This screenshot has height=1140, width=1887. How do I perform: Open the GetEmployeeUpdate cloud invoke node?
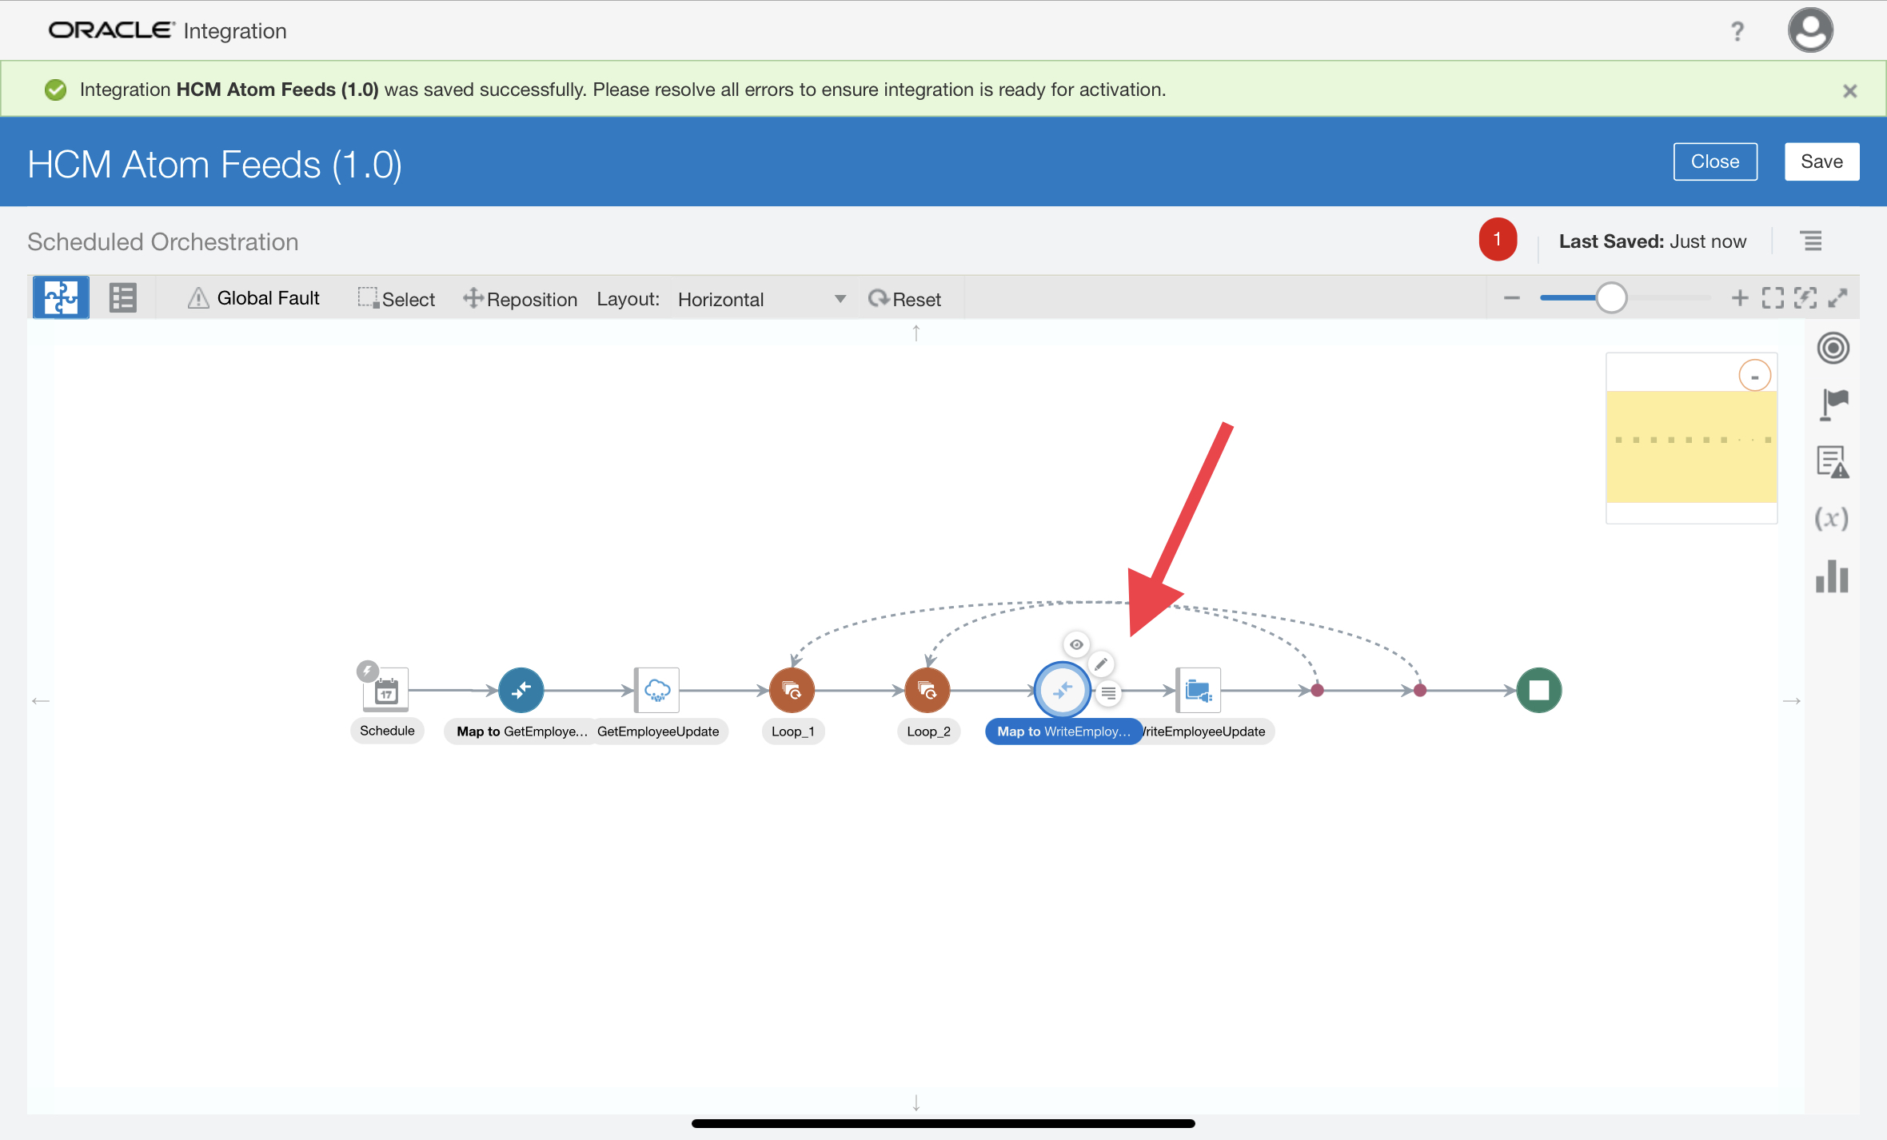tap(656, 690)
